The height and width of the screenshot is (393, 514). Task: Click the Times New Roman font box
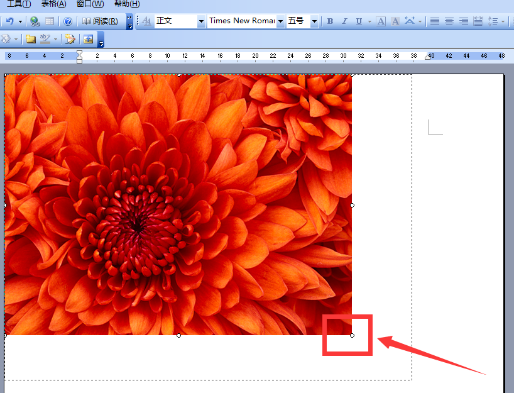pyautogui.click(x=241, y=21)
